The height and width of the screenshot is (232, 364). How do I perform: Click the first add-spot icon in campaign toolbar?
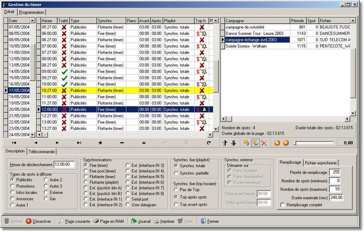click(x=246, y=143)
